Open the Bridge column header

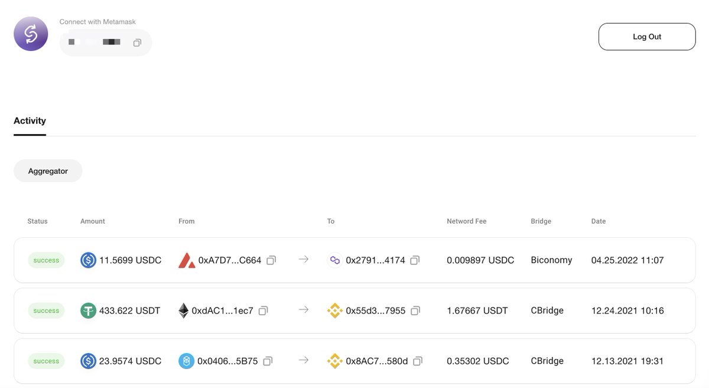(541, 221)
